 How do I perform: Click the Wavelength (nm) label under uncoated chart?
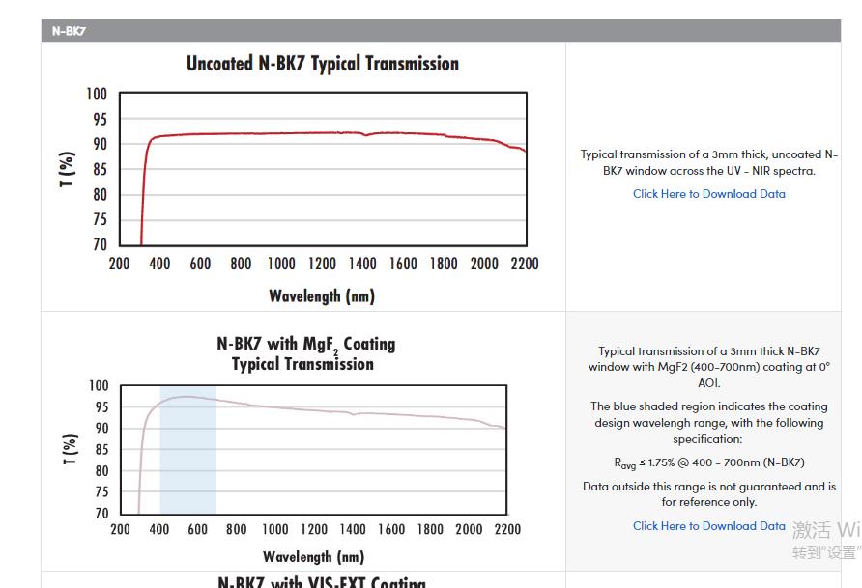tap(321, 295)
